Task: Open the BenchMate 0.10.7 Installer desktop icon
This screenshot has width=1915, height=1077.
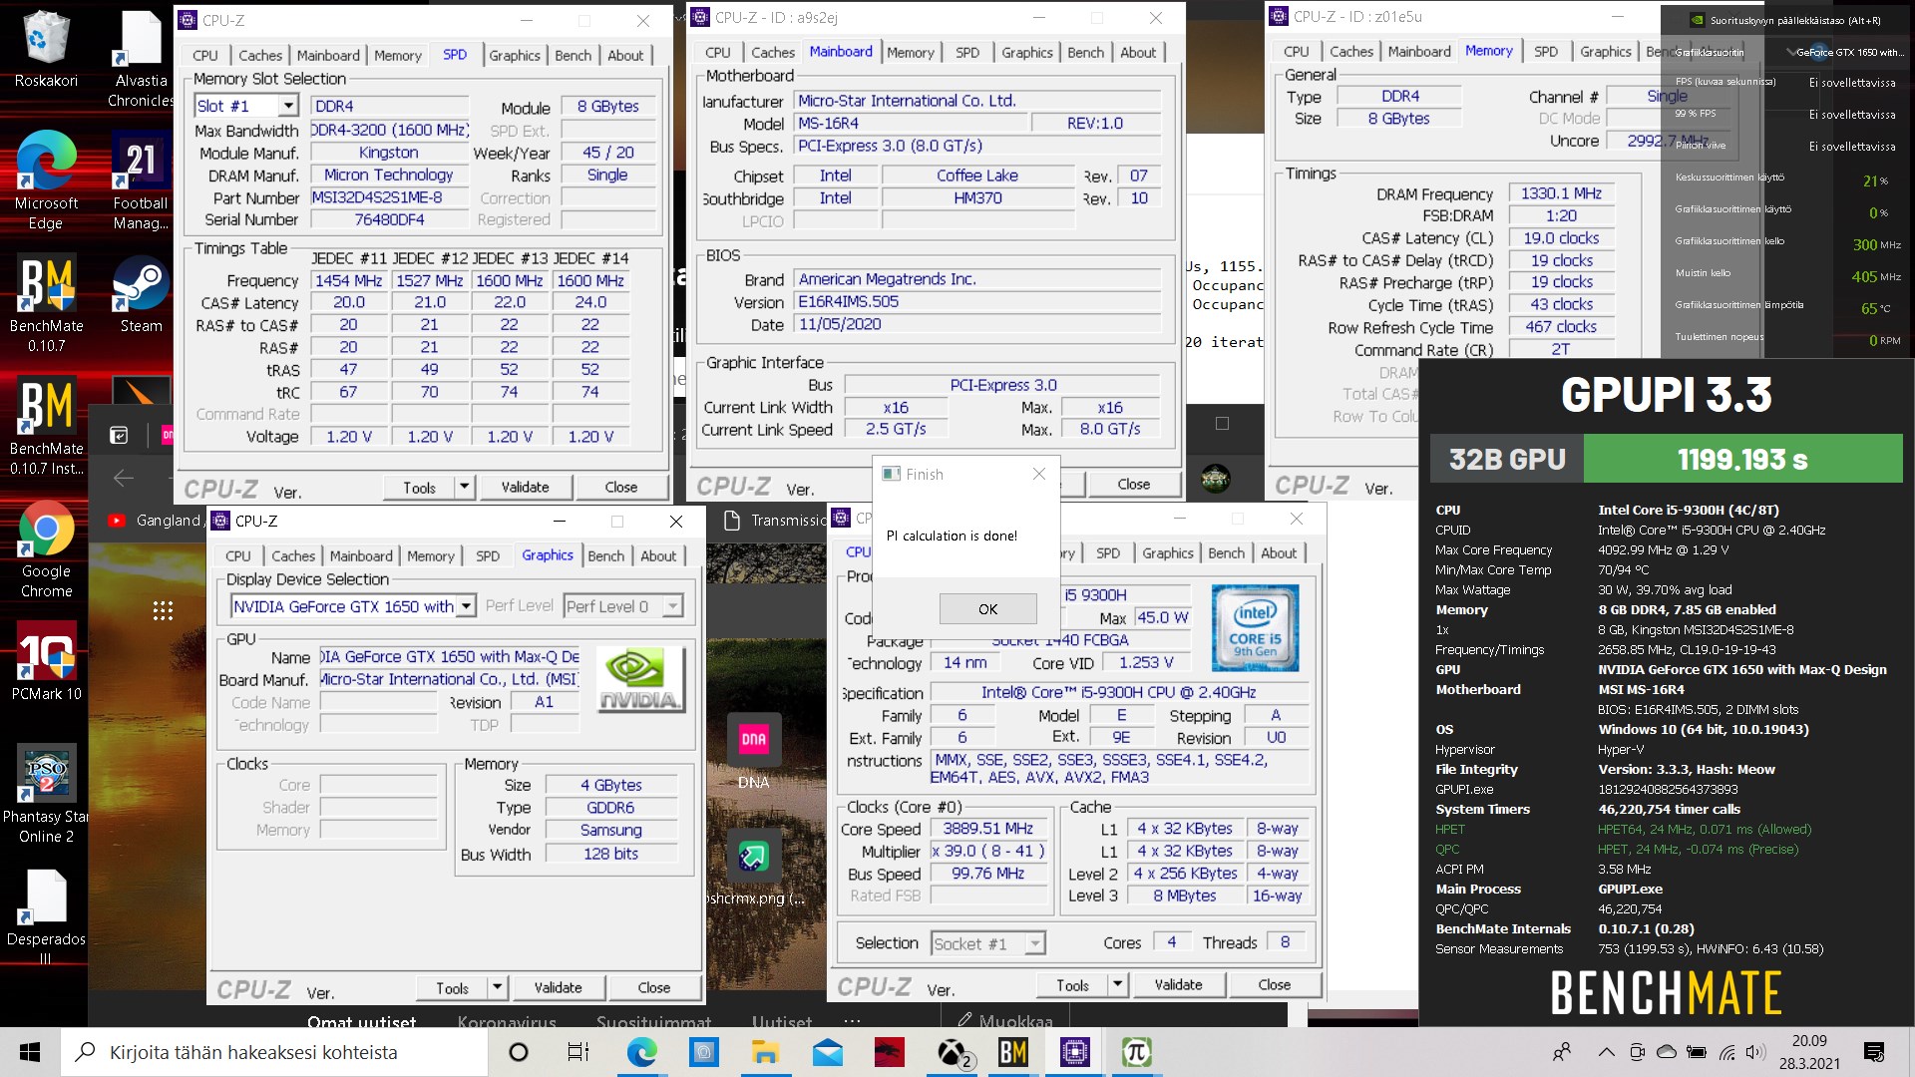Action: (x=46, y=427)
